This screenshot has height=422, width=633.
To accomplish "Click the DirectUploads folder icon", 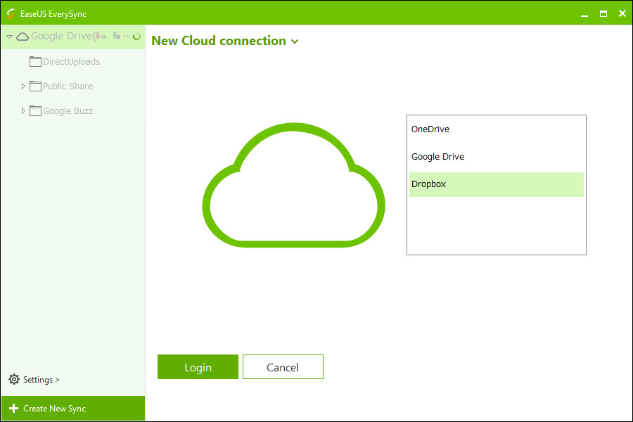I will pyautogui.click(x=35, y=61).
